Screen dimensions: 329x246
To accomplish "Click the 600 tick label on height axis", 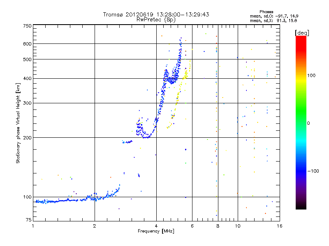I will tap(27, 44).
